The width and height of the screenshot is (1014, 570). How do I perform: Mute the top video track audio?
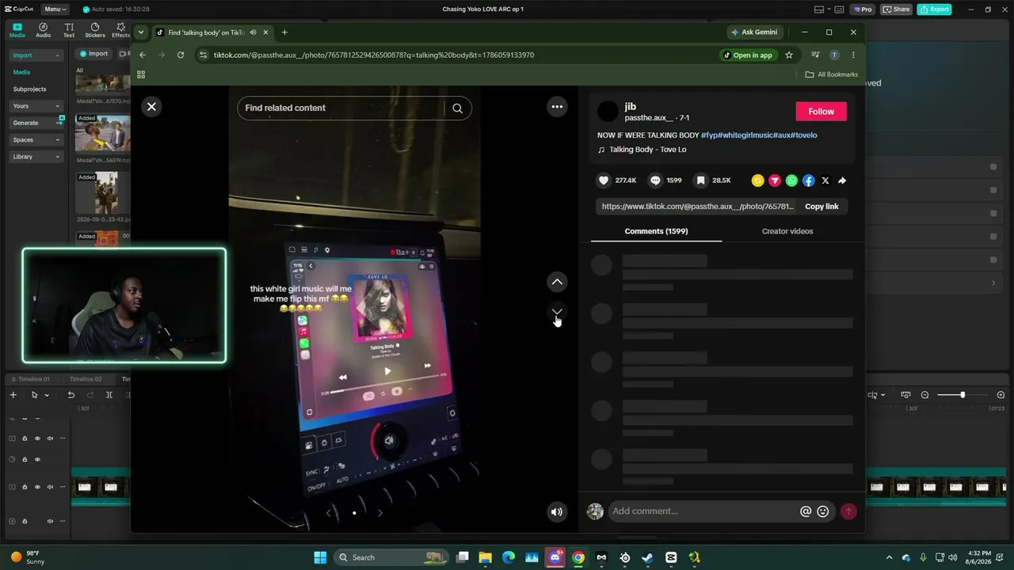click(x=50, y=439)
